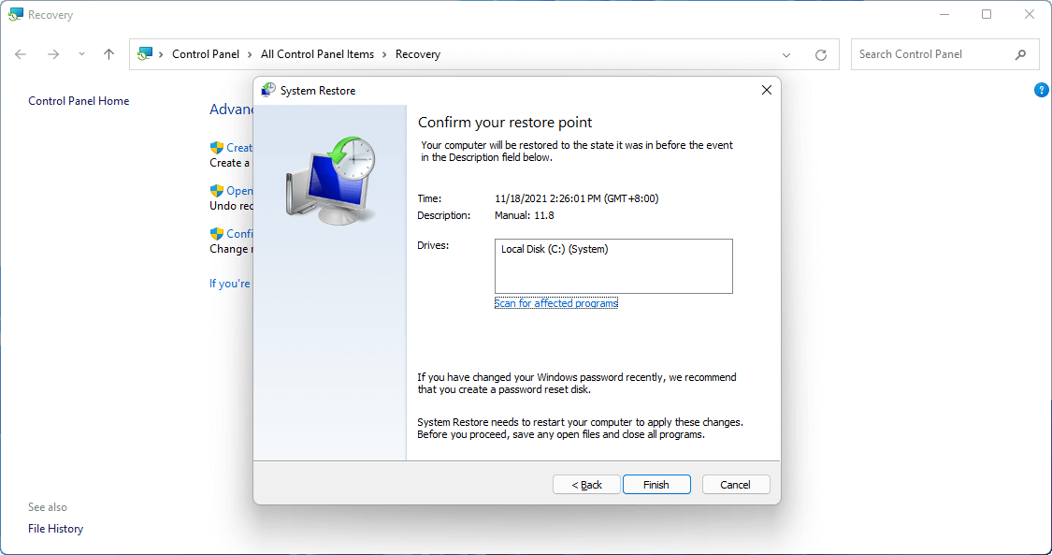Viewport: 1052px width, 555px height.
Task: Go up one level with up arrow
Action: coord(108,54)
